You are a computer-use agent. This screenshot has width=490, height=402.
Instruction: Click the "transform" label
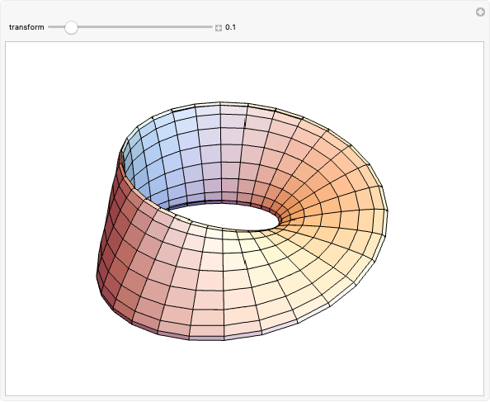point(26,27)
